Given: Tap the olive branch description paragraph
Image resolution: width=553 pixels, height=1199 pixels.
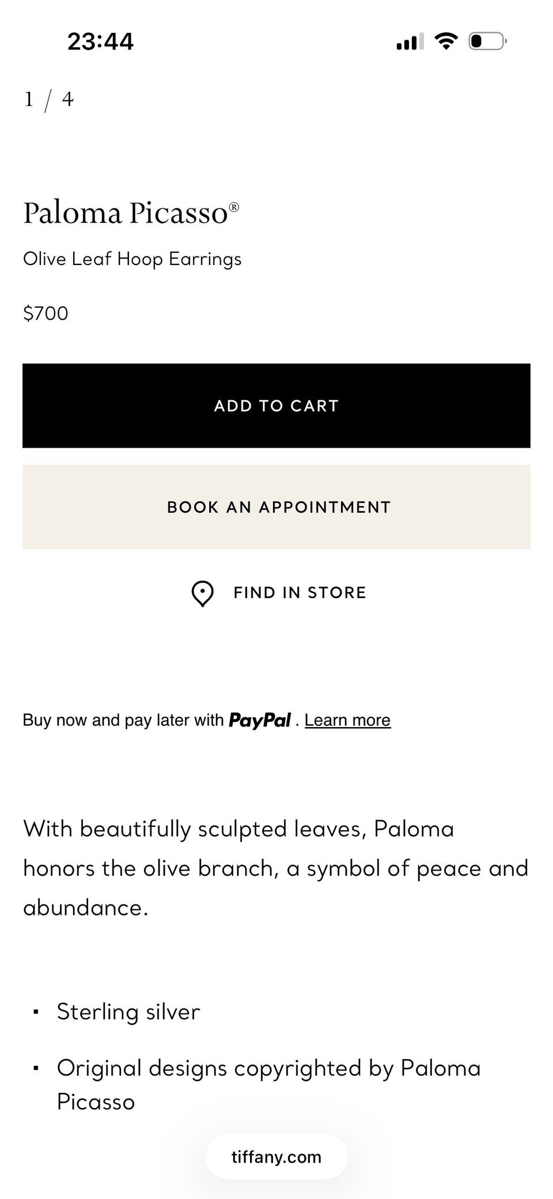Looking at the screenshot, I should (276, 869).
